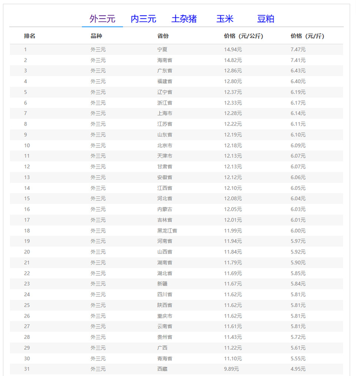The width and height of the screenshot is (356, 376).
Task: Click the 7.47元 per-jin price
Action: [x=298, y=49]
